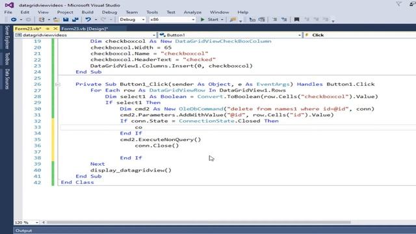
Task: Click 'display_datagridview()' on line 40
Action: point(131,170)
